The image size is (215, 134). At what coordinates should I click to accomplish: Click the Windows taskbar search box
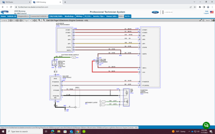25,131
